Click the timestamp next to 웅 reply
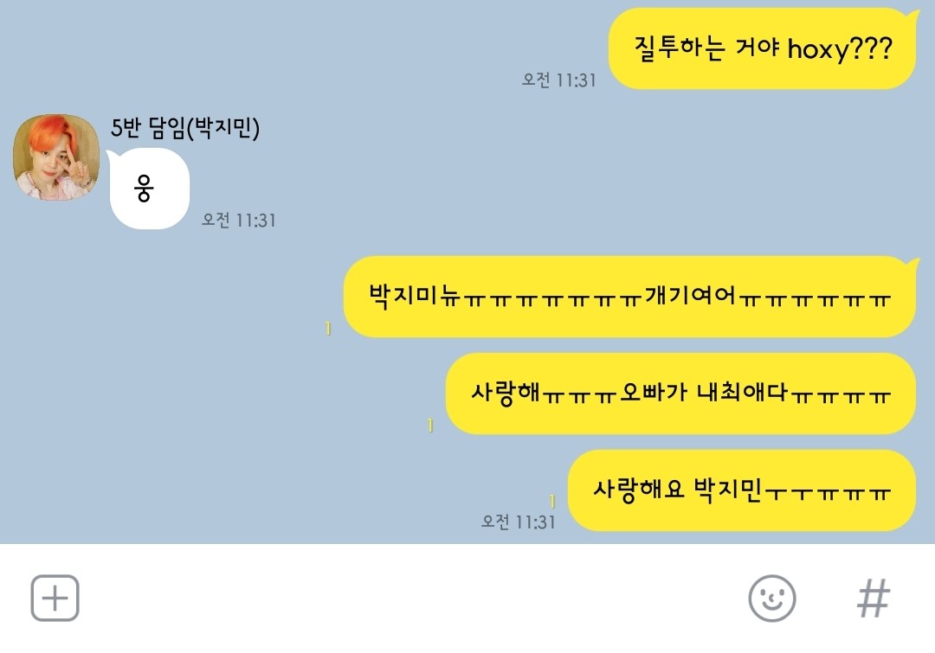Screen dimensions: 935x653 [239, 220]
